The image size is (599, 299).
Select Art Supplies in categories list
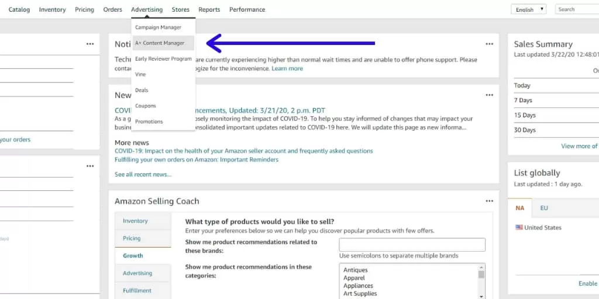click(360, 294)
